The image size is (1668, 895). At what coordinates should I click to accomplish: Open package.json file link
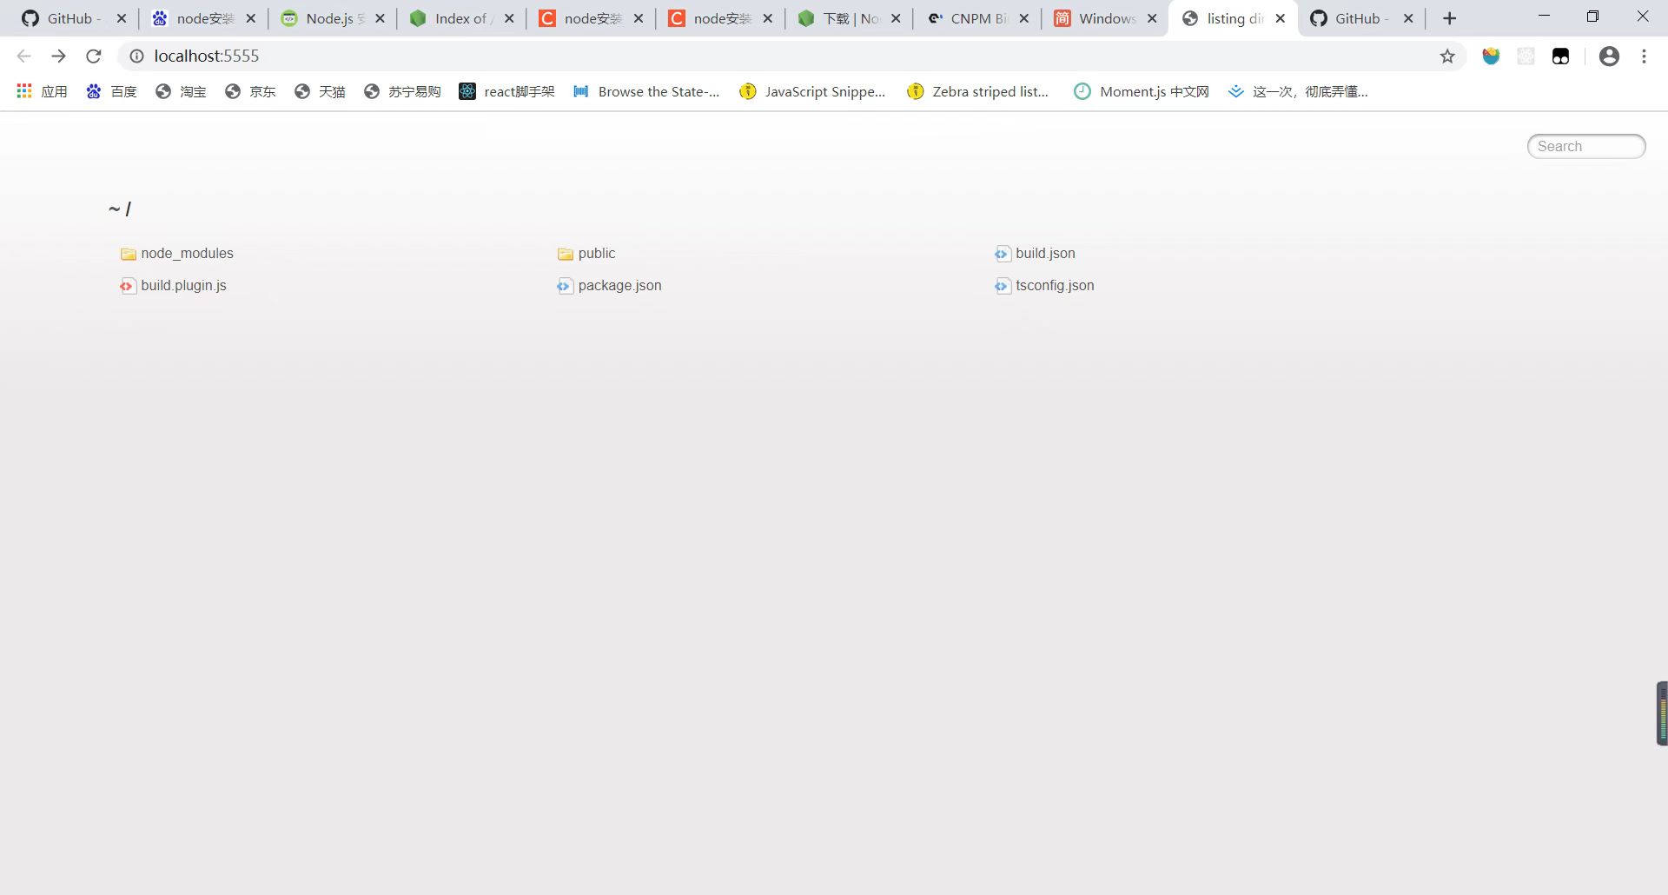[x=619, y=286]
